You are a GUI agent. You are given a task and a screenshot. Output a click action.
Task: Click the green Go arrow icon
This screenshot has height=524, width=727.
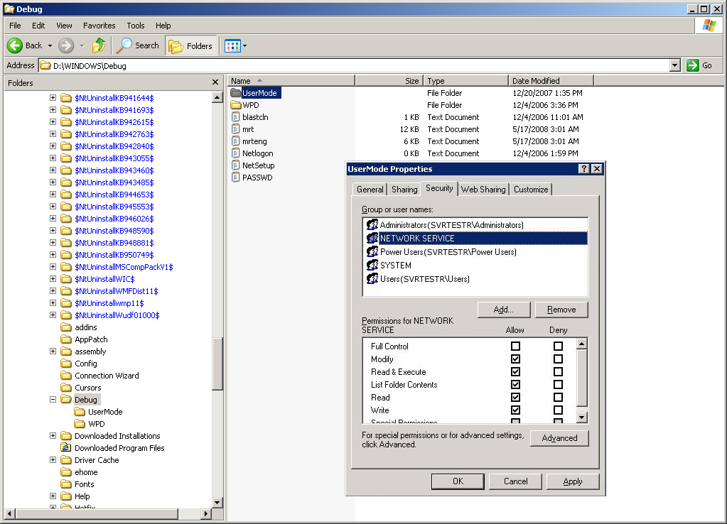coord(693,65)
